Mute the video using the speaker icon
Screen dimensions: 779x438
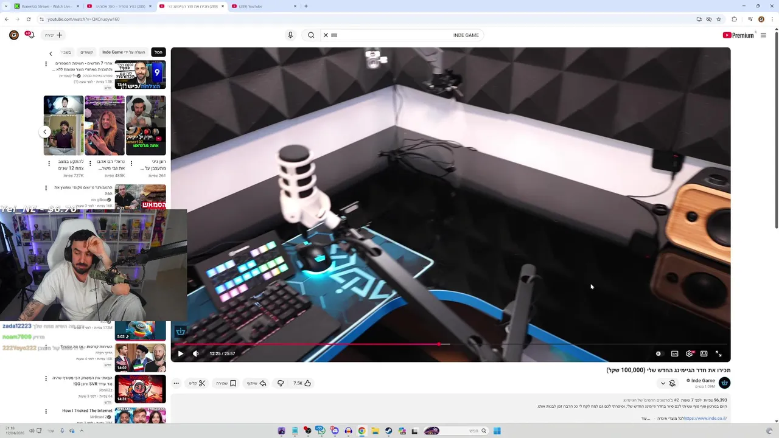pyautogui.click(x=196, y=353)
